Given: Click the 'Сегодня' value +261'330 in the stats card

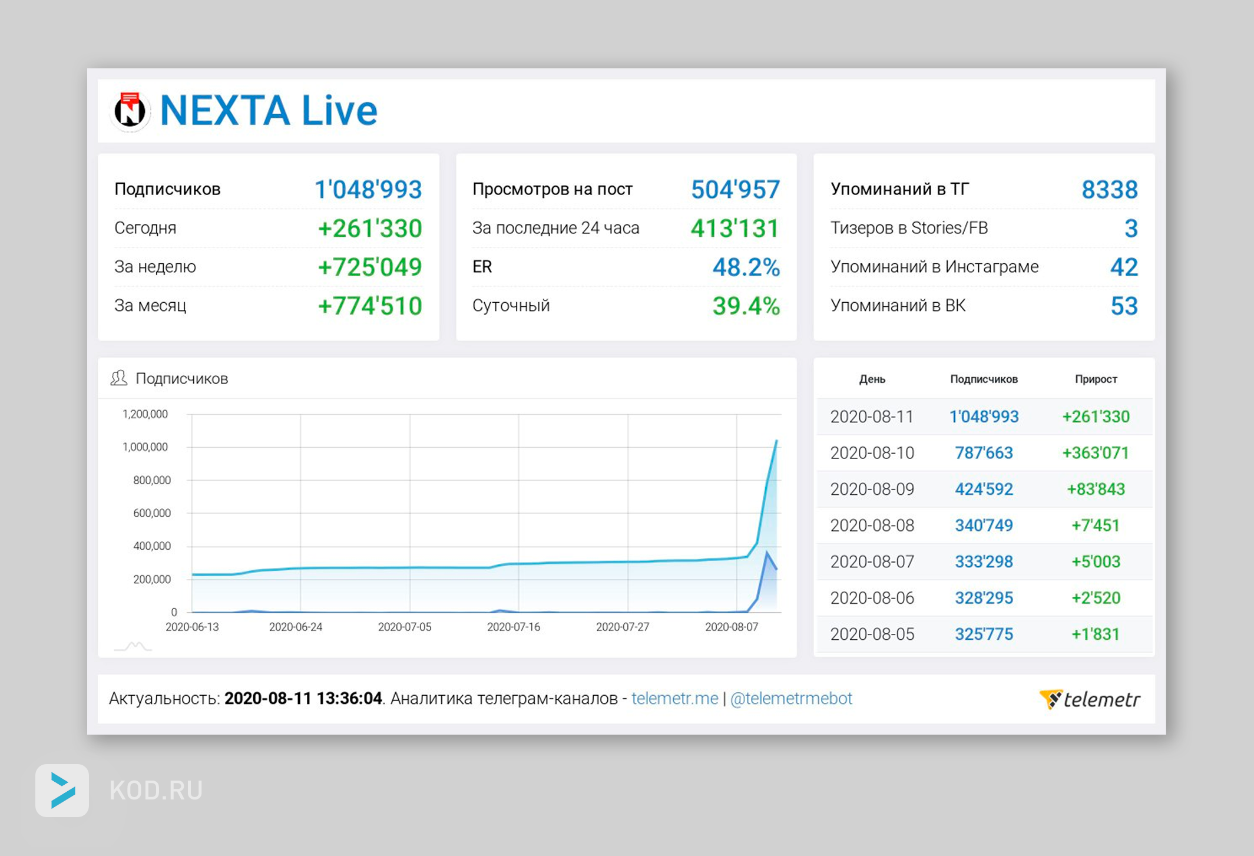Looking at the screenshot, I should 370,228.
